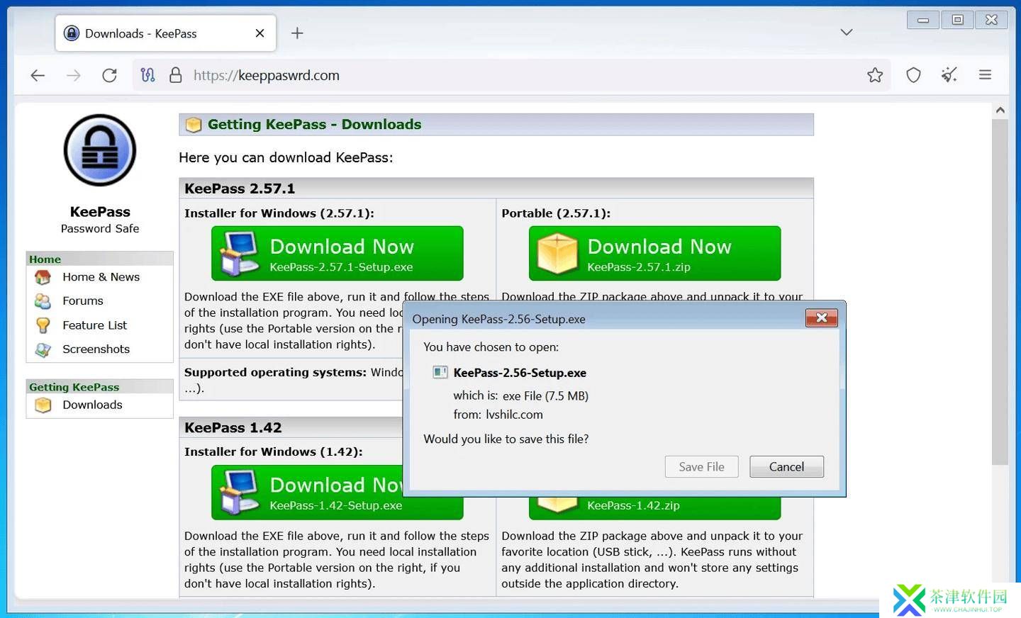Click the padlock site security icon
This screenshot has height=618, width=1021.
pyautogui.click(x=176, y=75)
